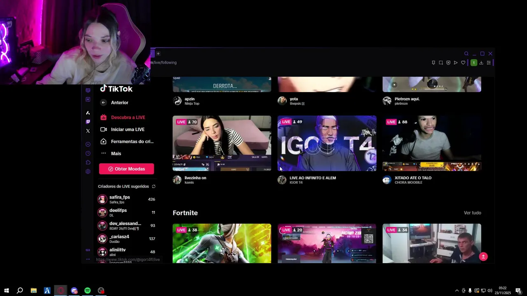Click the apzin stream title
This screenshot has width=527, height=296.
189,99
